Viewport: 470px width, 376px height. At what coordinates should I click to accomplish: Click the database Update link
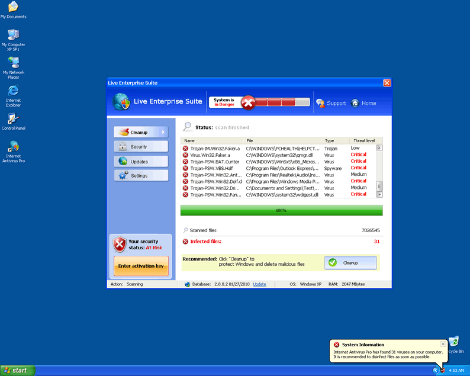(x=259, y=284)
